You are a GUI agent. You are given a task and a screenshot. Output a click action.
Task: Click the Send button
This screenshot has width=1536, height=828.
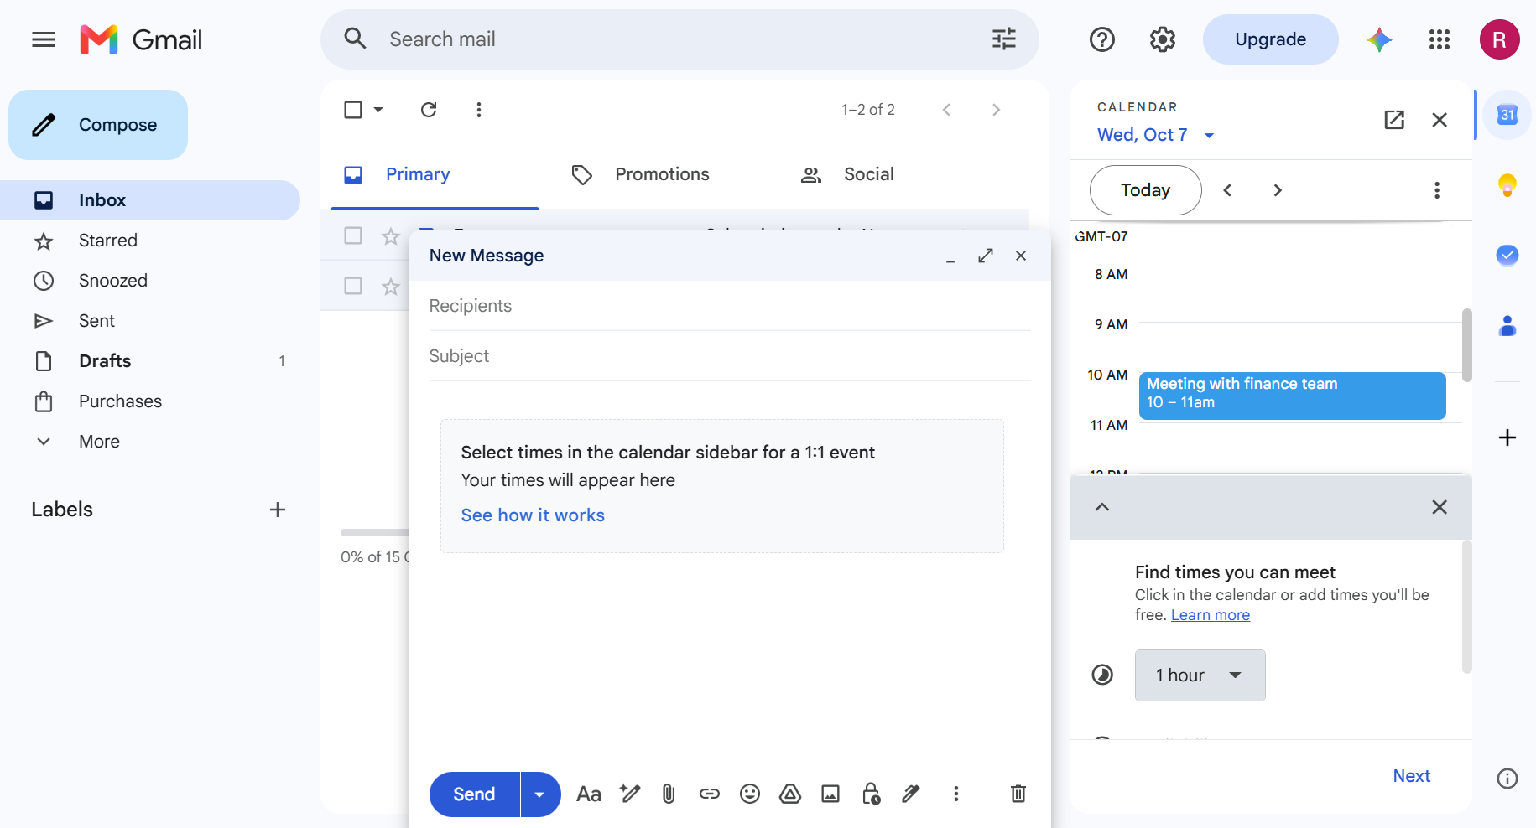click(474, 794)
